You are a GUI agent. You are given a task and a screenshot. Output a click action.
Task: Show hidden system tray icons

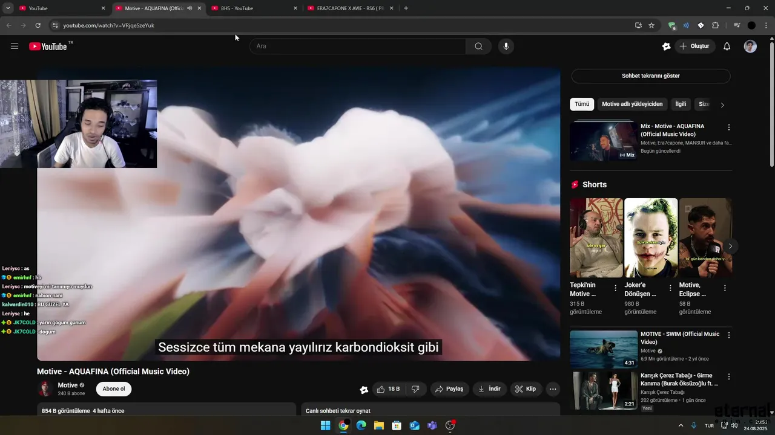click(x=681, y=425)
